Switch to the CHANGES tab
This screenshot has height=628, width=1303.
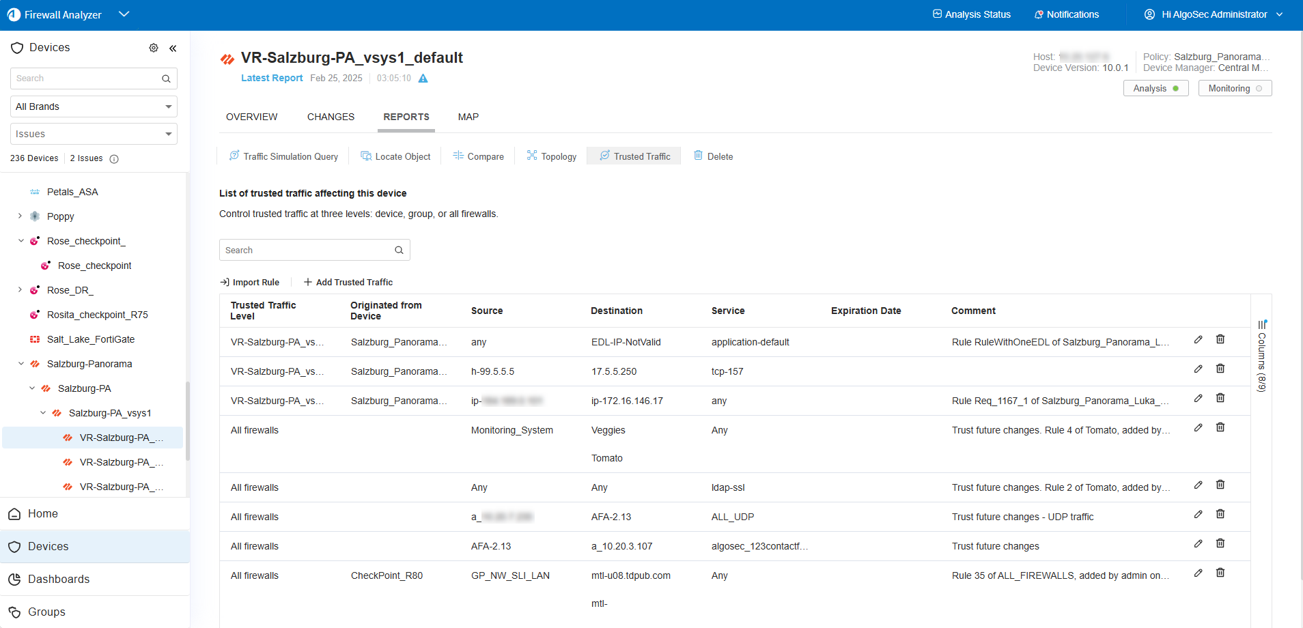[x=331, y=117]
